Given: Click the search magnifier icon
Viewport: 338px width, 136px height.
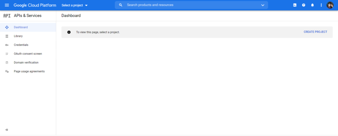Looking at the screenshot, I should tap(121, 5).
